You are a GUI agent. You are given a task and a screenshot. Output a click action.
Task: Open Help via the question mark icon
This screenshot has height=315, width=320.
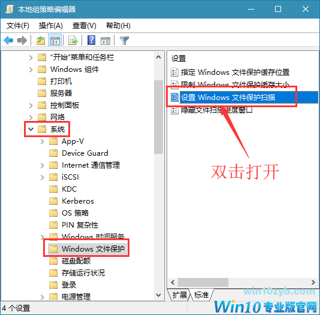pos(91,40)
